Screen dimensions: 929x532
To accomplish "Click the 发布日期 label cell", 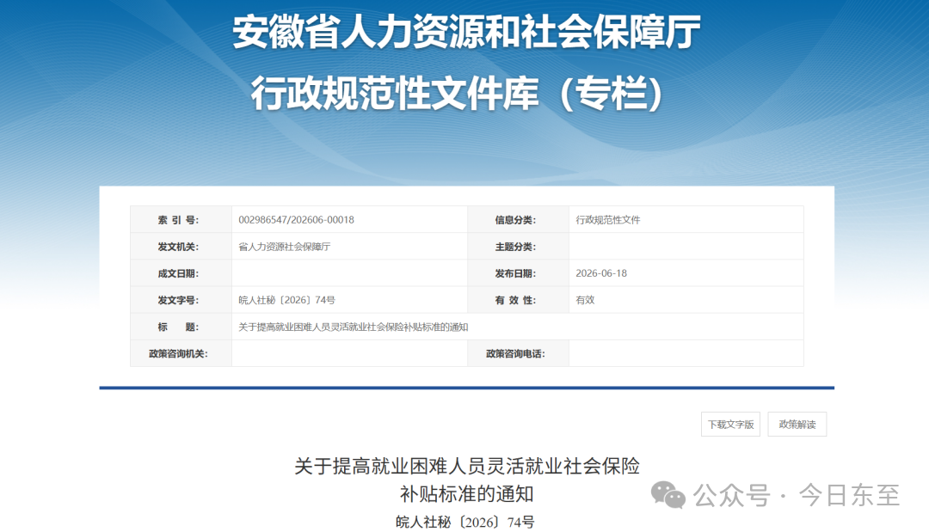I will [519, 273].
